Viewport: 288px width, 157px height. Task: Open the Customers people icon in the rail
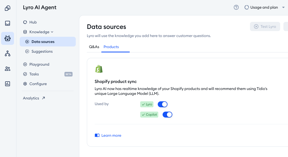(x=8, y=69)
